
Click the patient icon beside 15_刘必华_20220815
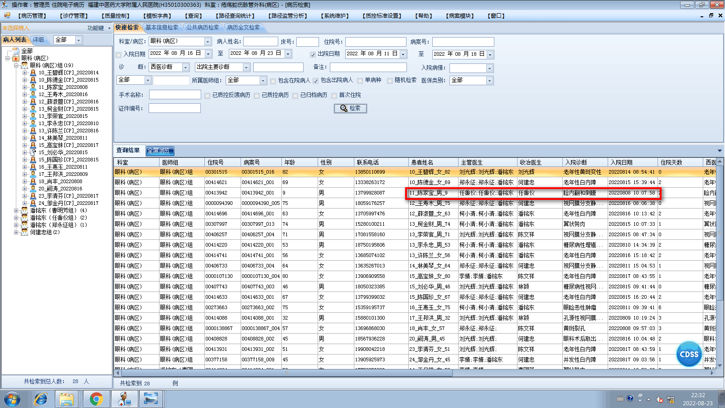[x=33, y=152]
